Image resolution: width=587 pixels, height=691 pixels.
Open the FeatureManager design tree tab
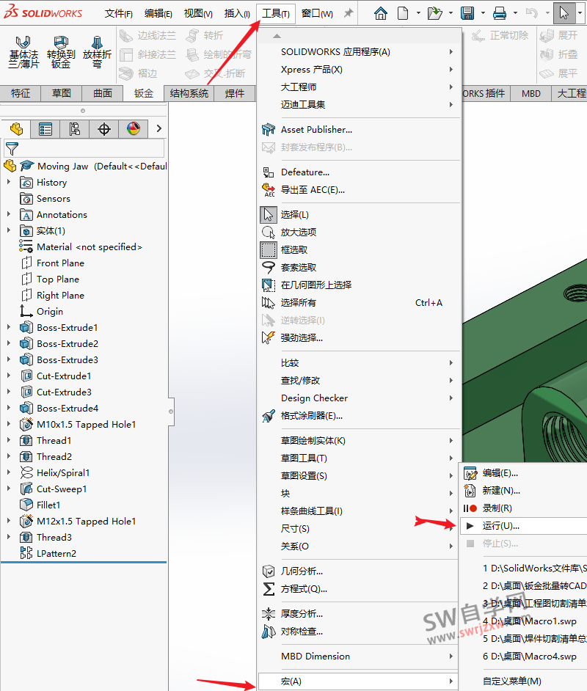[x=16, y=129]
